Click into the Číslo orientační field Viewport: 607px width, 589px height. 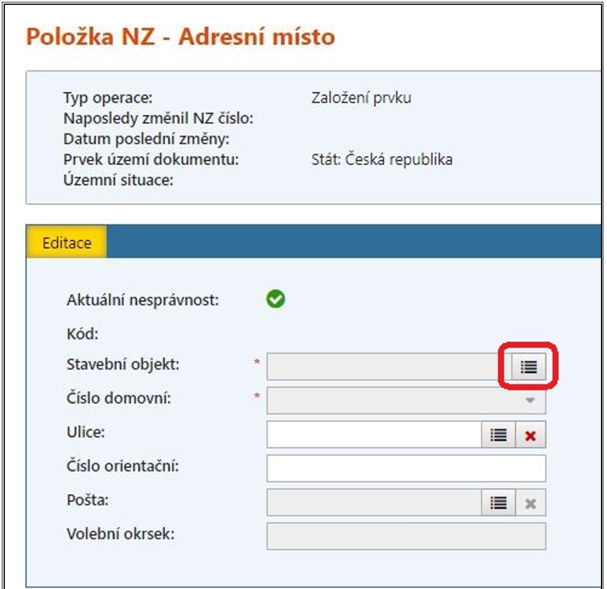point(406,468)
